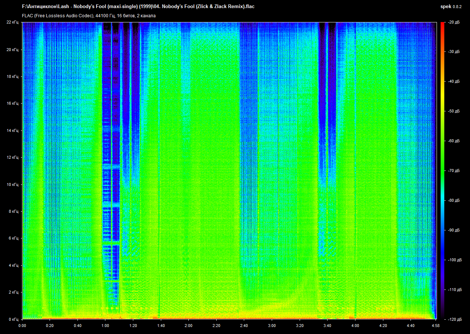Pick the 1:40 time axis label
Viewport: 470px width, 334px height.
point(161,326)
